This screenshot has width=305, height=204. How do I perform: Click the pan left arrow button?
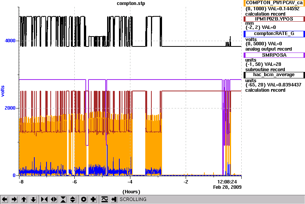coord(5,199)
